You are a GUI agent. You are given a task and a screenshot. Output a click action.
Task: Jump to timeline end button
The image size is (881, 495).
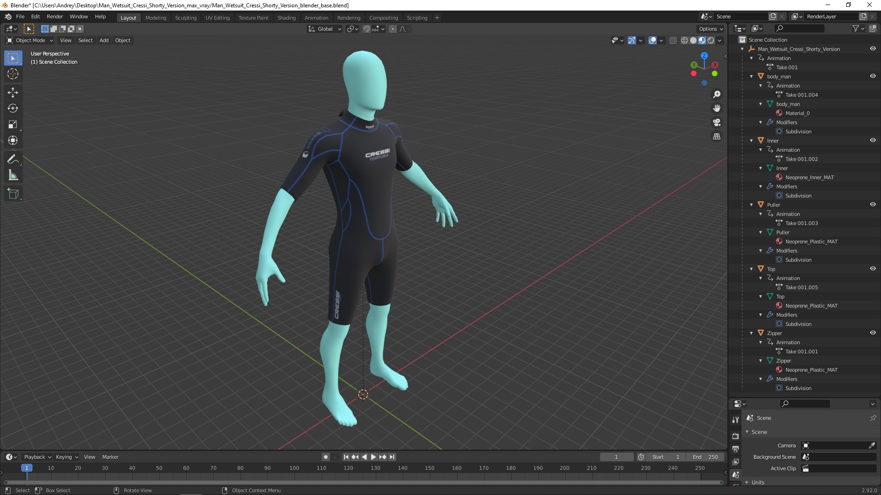[x=392, y=457]
